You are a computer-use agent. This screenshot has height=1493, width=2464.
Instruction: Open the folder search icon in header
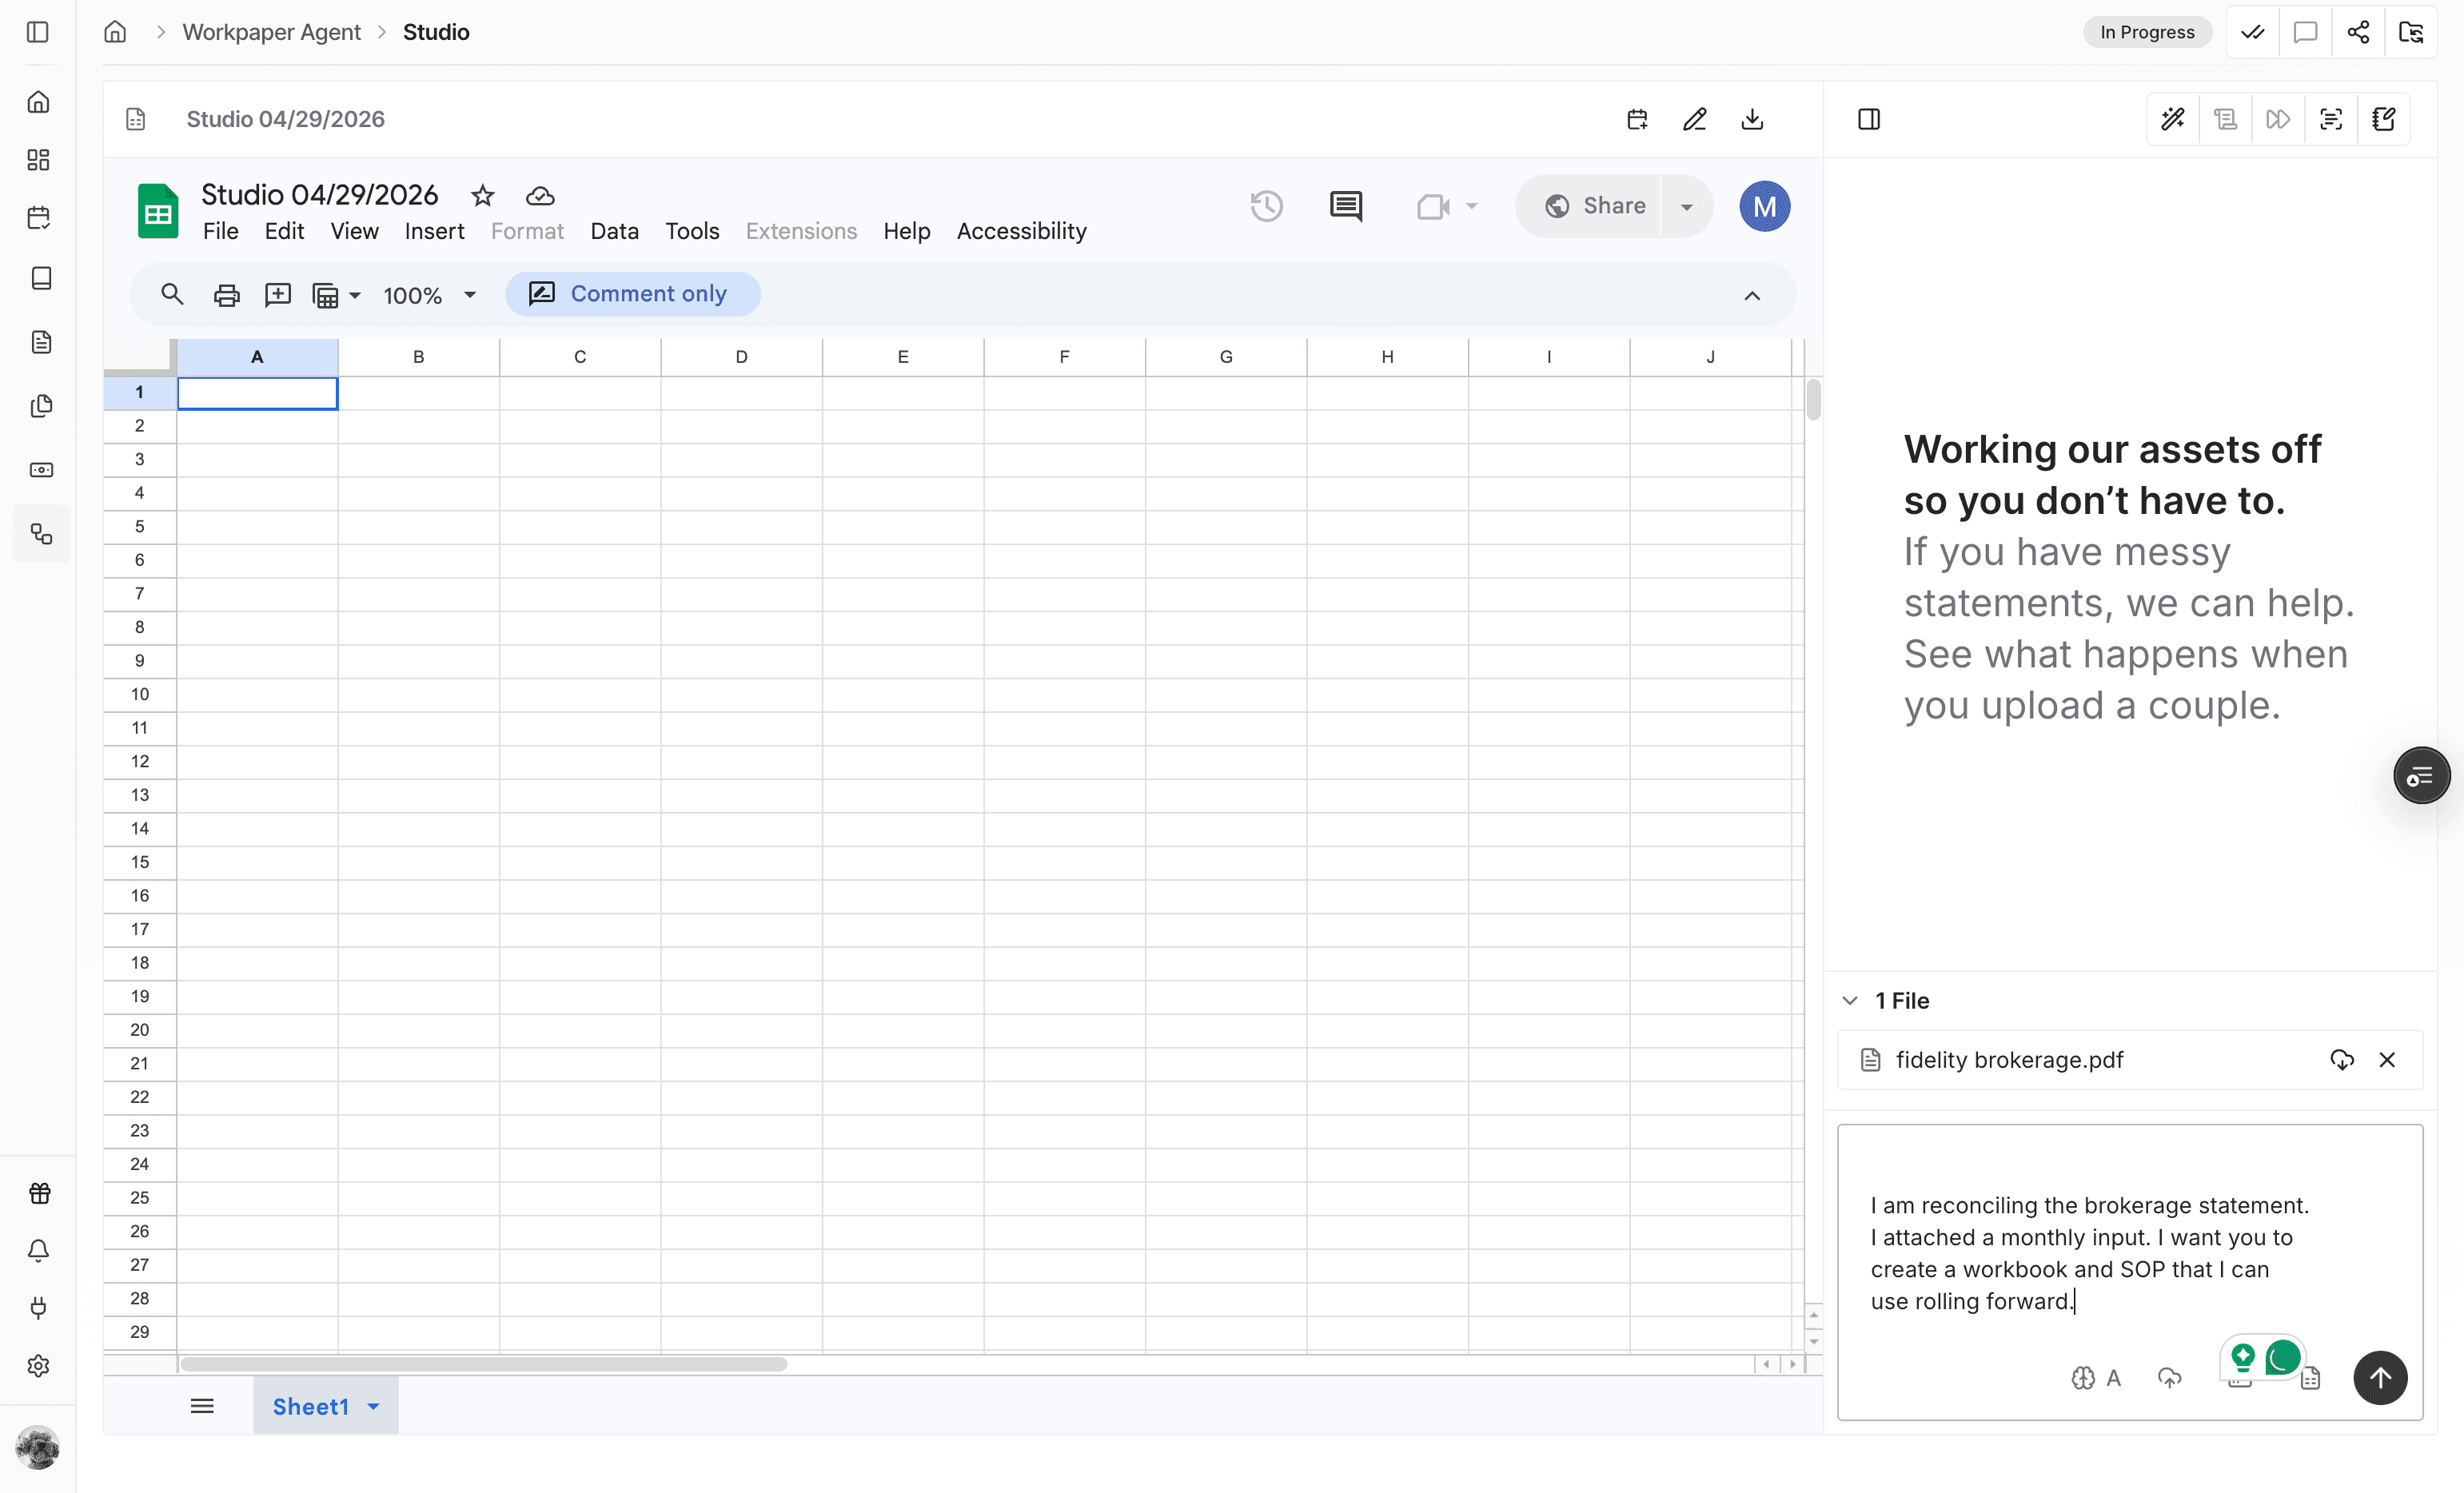tap(2411, 32)
